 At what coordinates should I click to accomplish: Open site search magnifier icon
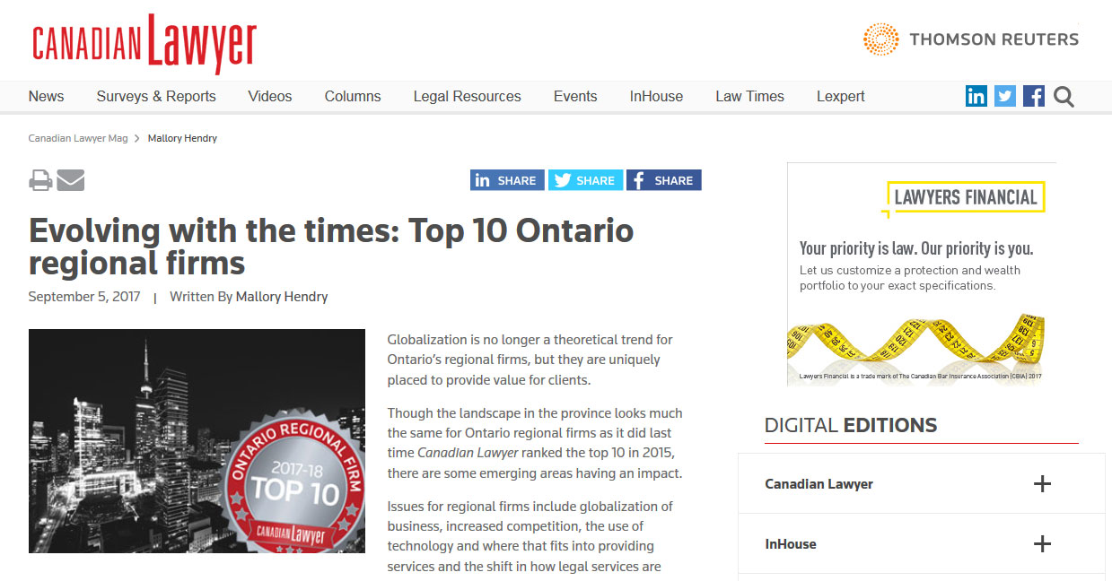(1064, 96)
